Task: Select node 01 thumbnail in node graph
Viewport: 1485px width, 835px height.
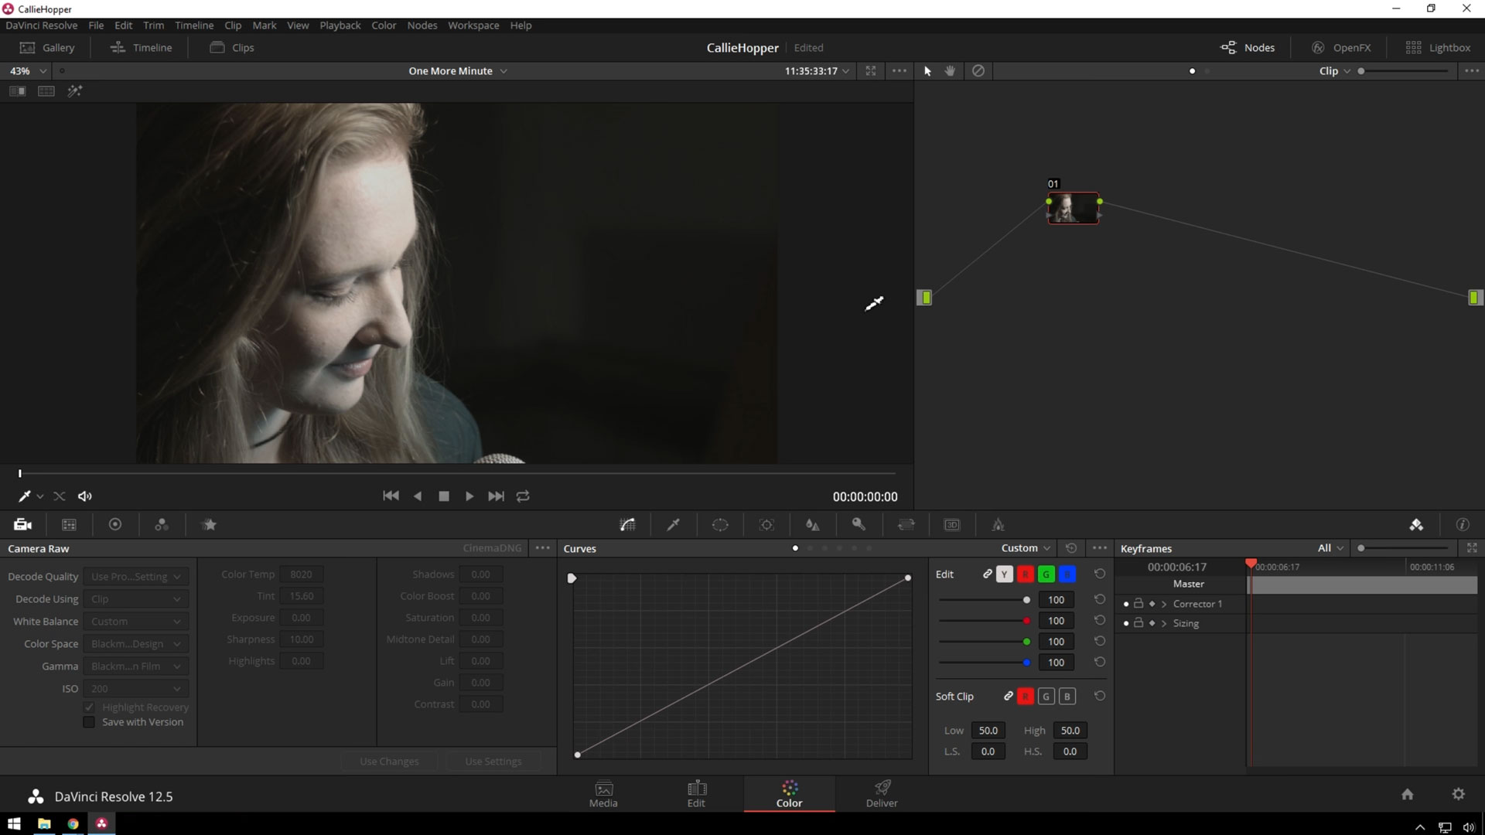Action: click(1074, 208)
